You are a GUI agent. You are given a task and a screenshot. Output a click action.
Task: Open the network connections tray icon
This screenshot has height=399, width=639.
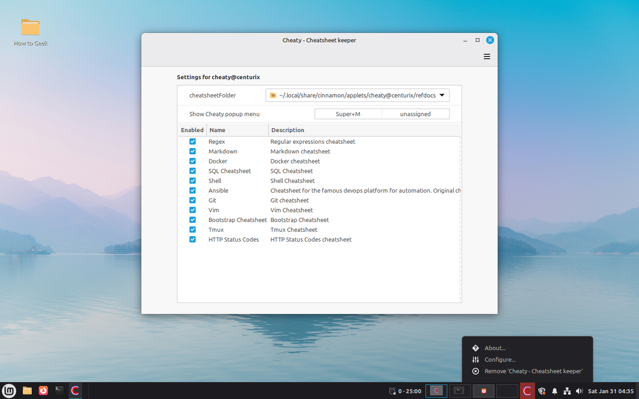point(567,391)
